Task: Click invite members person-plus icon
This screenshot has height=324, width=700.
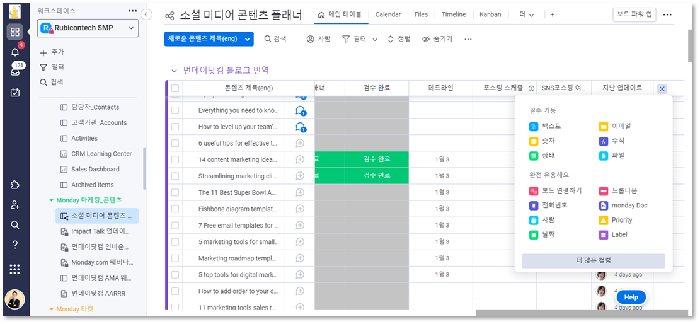Action: click(14, 205)
